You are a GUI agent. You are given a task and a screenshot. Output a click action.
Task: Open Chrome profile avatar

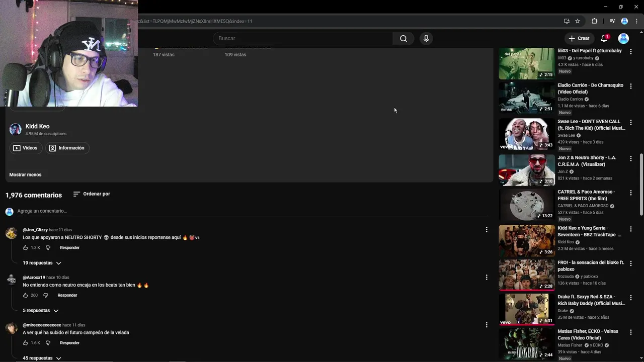(624, 21)
